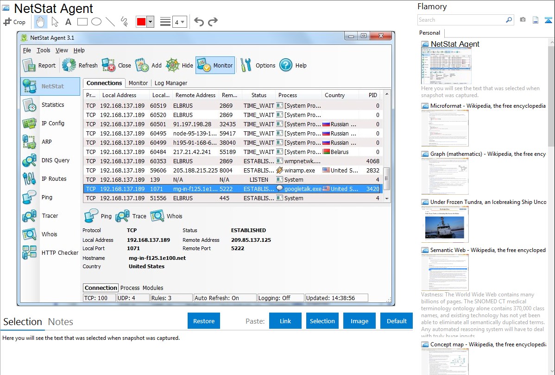Click the Restore button
The image size is (555, 375).
(x=204, y=321)
